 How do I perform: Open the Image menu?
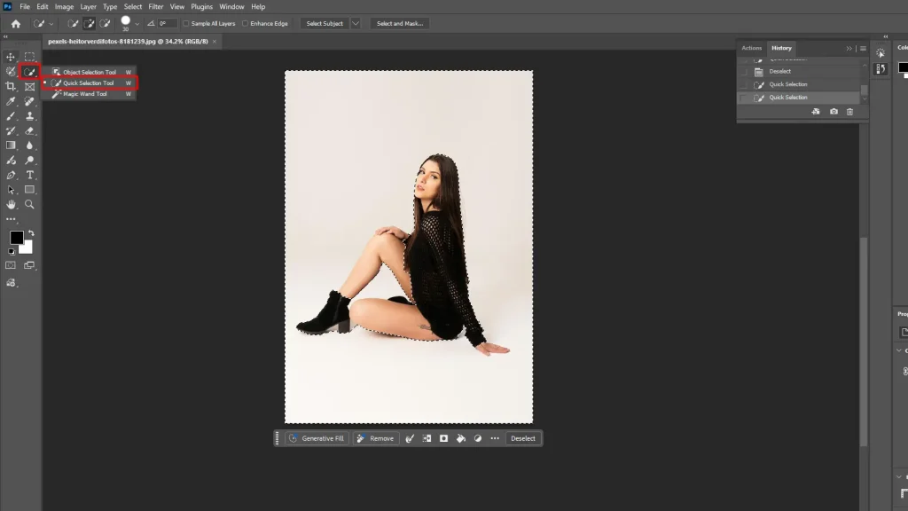[64, 7]
